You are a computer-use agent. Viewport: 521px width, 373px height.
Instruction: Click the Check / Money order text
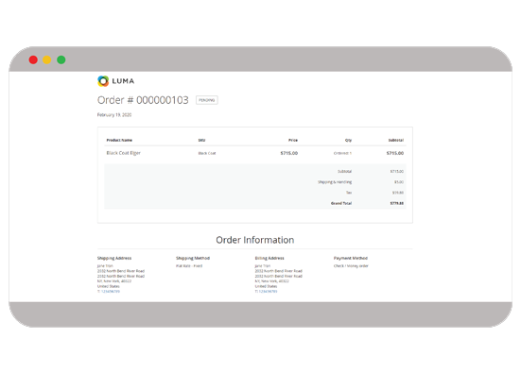click(351, 265)
